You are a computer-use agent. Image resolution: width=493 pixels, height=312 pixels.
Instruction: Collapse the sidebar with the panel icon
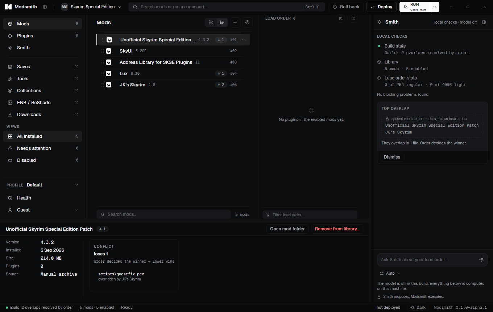(45, 7)
